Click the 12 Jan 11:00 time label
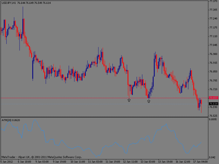The width and height of the screenshot is (219, 164). point(130,162)
